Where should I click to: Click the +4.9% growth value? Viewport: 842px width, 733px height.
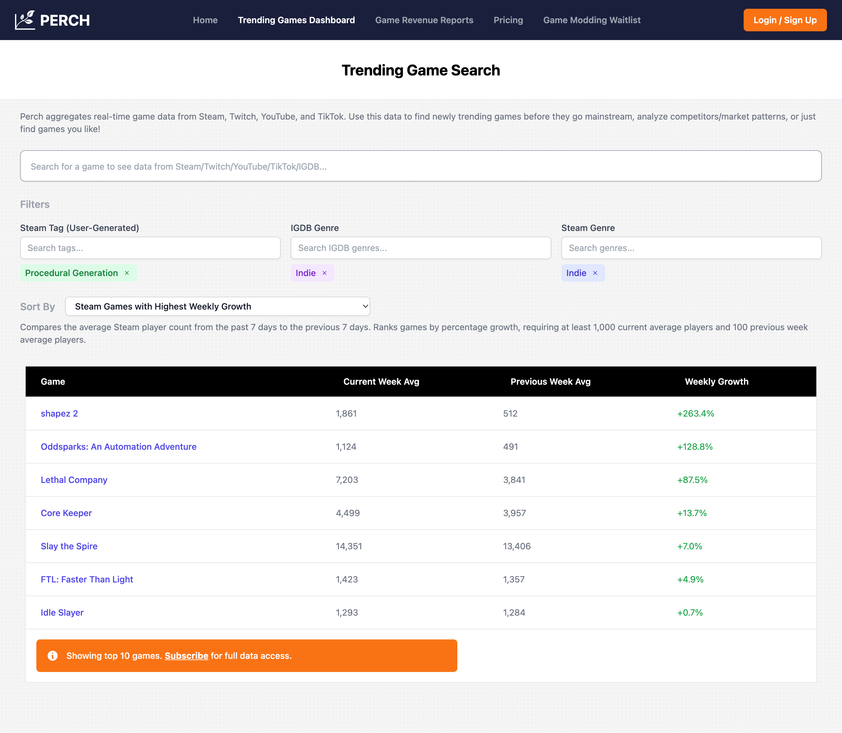click(x=690, y=579)
